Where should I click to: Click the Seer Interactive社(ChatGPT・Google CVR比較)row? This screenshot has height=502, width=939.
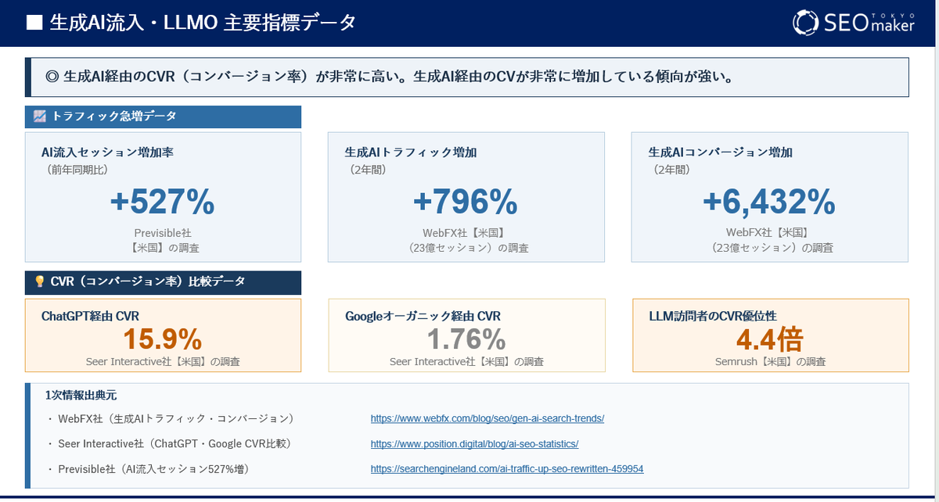(169, 444)
